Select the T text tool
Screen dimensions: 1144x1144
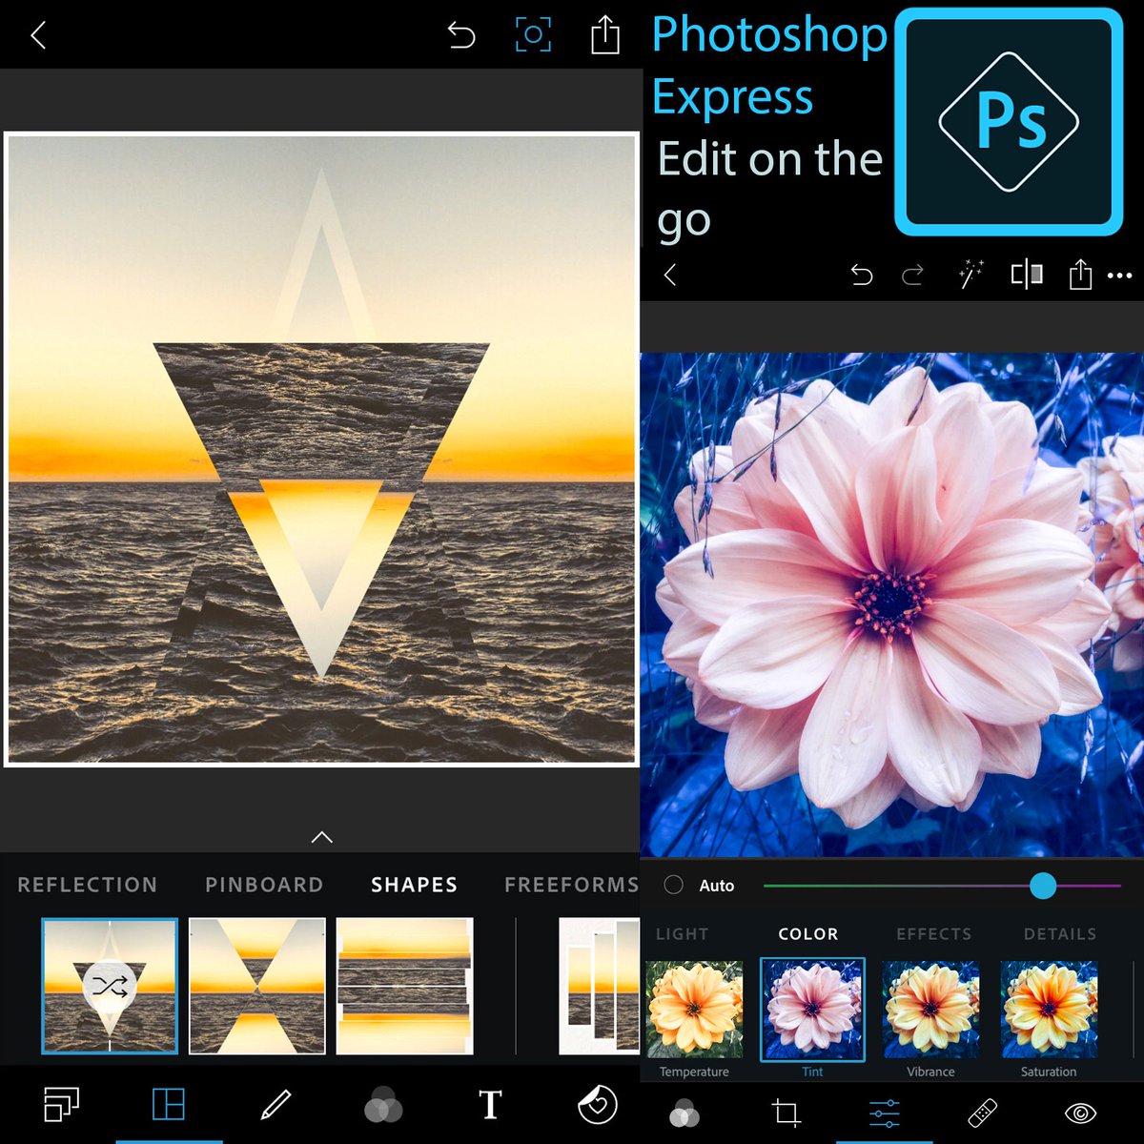click(x=490, y=1105)
